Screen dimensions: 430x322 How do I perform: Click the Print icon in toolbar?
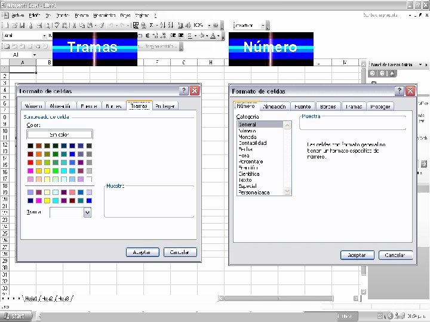39,26
